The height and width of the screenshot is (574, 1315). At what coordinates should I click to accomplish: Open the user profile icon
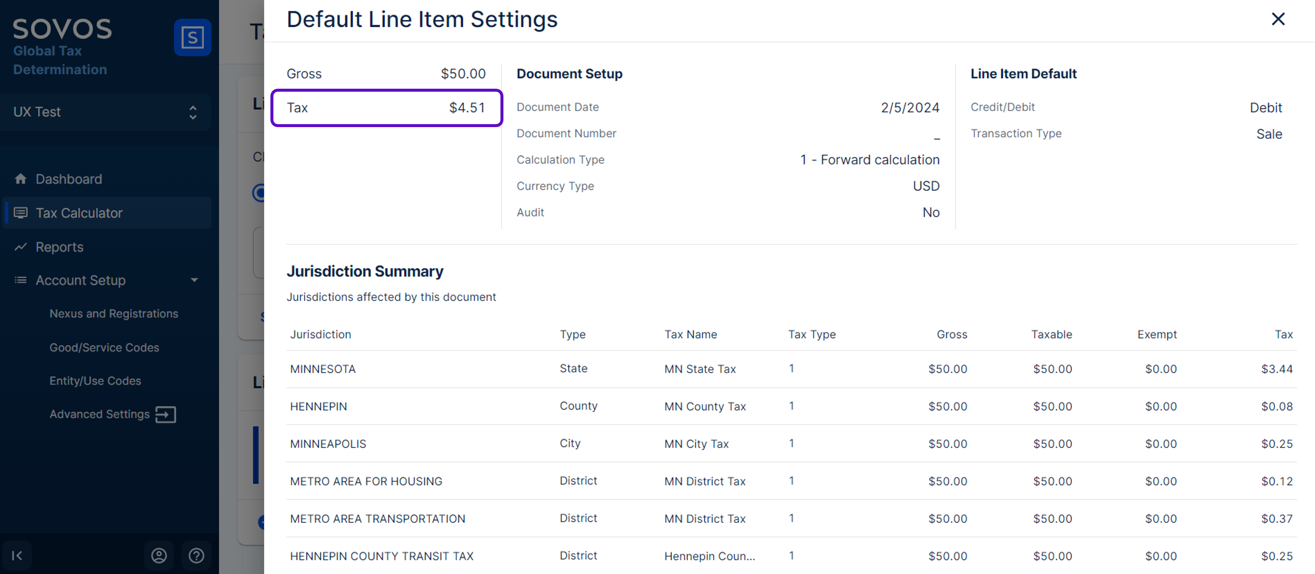tap(159, 555)
